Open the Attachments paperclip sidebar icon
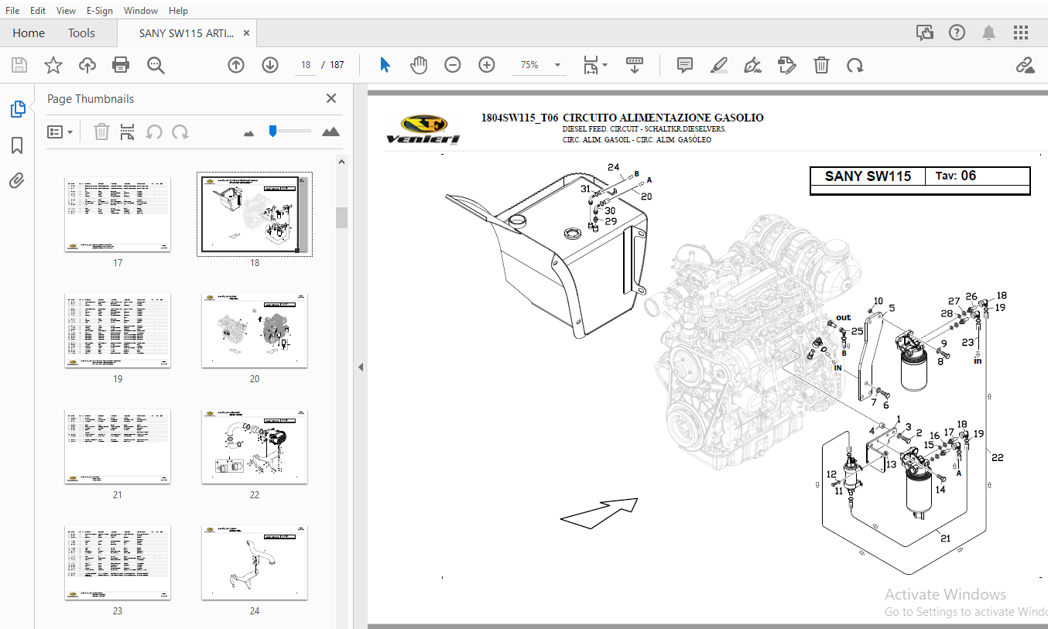This screenshot has width=1048, height=629. (x=17, y=181)
